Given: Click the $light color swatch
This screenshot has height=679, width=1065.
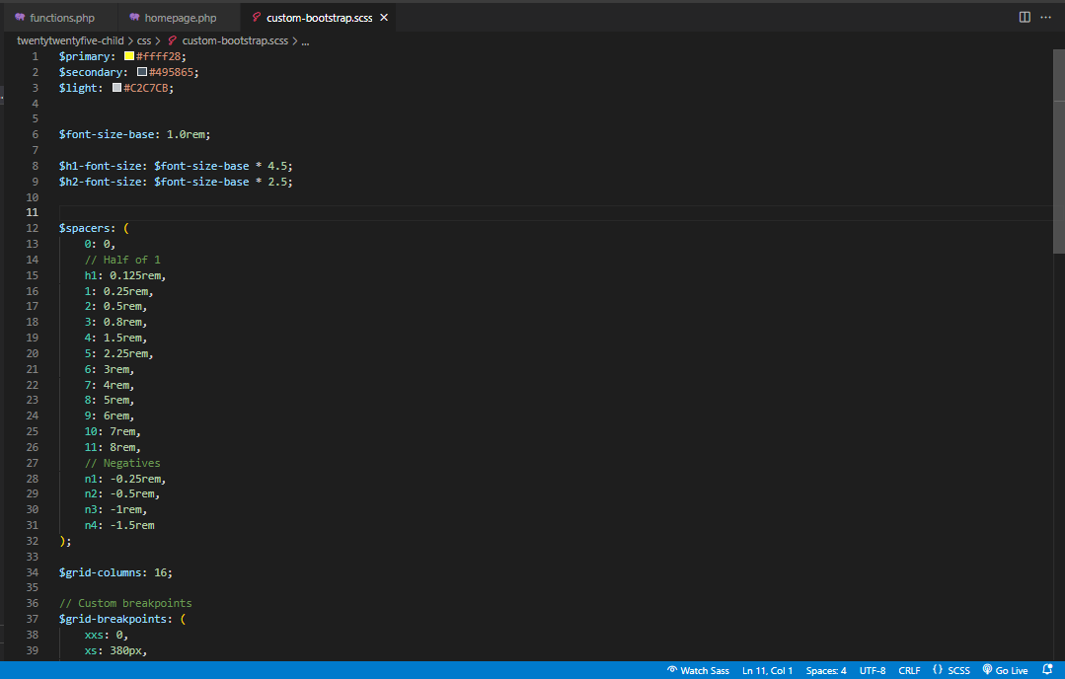Looking at the screenshot, I should tap(115, 87).
